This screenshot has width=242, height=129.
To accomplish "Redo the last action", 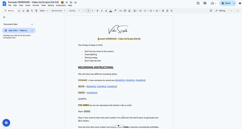I will [23, 11].
